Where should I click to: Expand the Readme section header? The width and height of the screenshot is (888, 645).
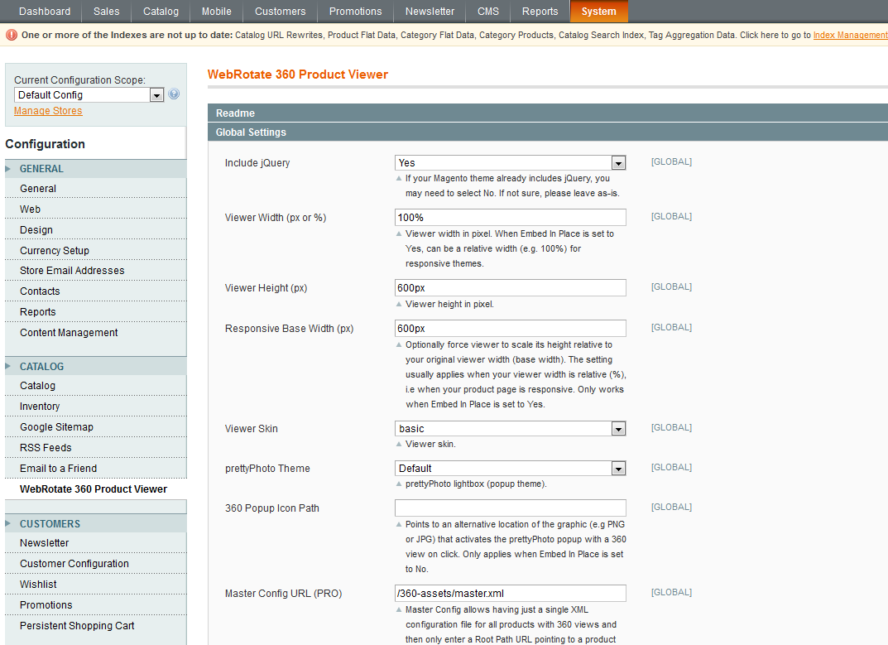pos(548,113)
